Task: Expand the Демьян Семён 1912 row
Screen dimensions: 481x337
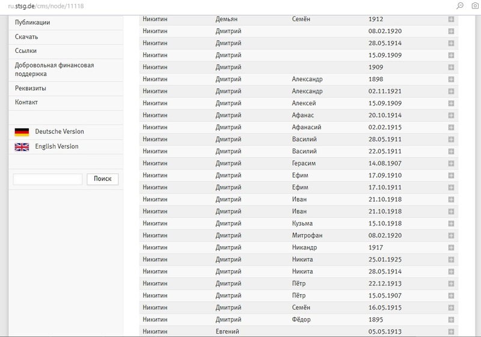Action: coord(451,19)
